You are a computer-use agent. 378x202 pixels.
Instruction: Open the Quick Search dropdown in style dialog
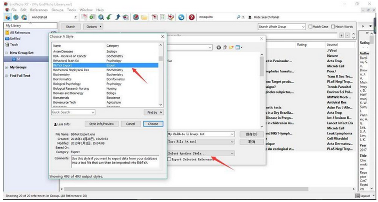point(93,112)
